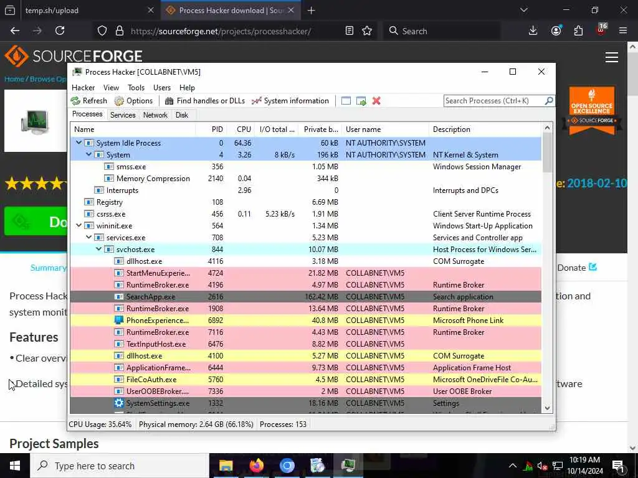The image size is (638, 478).
Task: Sort by the Private bytes column header
Action: pyautogui.click(x=321, y=129)
